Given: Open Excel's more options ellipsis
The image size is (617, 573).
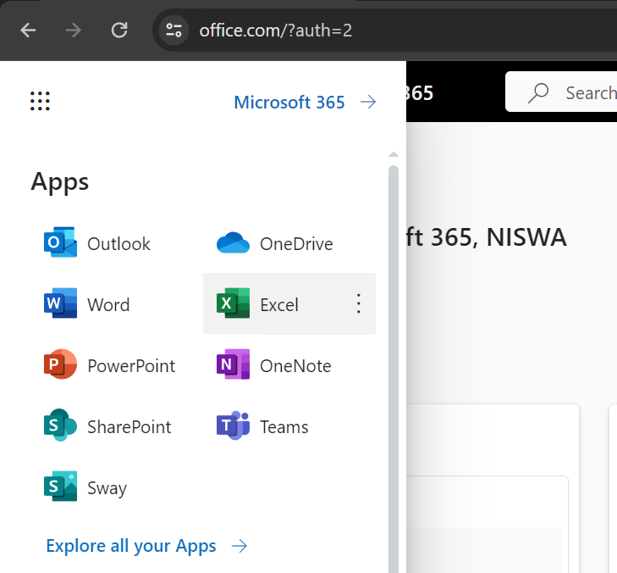Looking at the screenshot, I should tap(359, 303).
